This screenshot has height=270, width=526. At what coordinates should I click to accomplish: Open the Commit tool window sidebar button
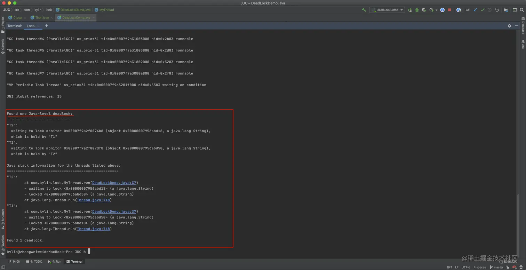pos(3,46)
